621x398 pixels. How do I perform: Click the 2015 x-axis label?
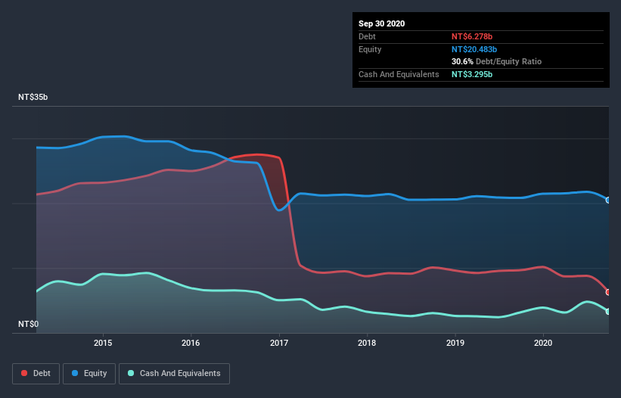[103, 343]
